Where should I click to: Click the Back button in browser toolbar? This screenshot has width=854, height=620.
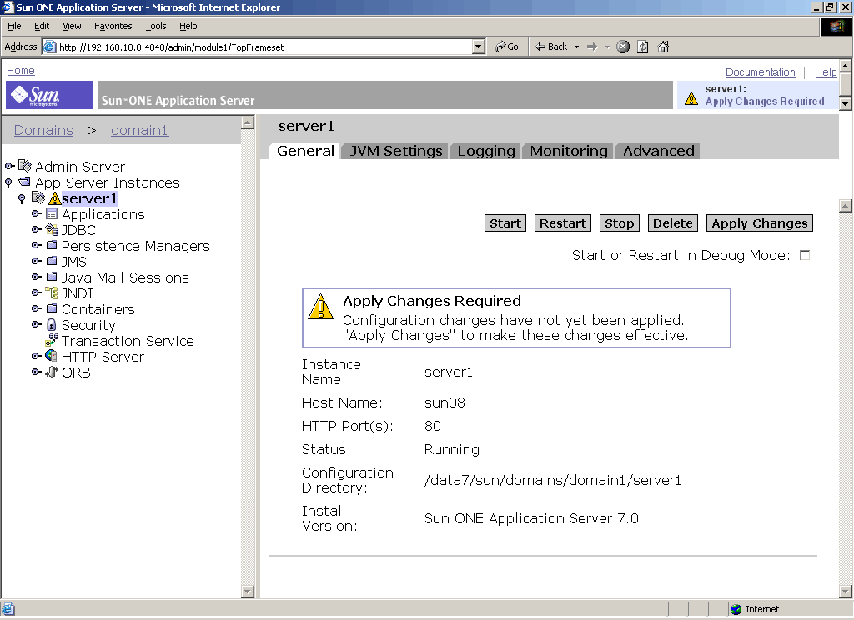(551, 47)
